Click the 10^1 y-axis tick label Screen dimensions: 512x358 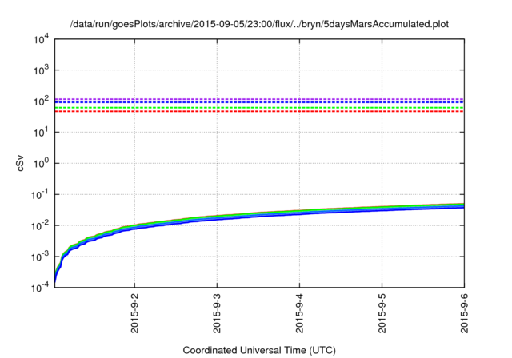pos(41,133)
